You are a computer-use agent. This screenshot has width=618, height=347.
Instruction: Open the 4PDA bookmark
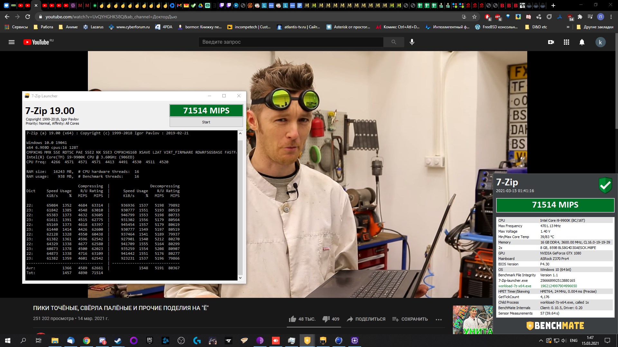[164, 27]
